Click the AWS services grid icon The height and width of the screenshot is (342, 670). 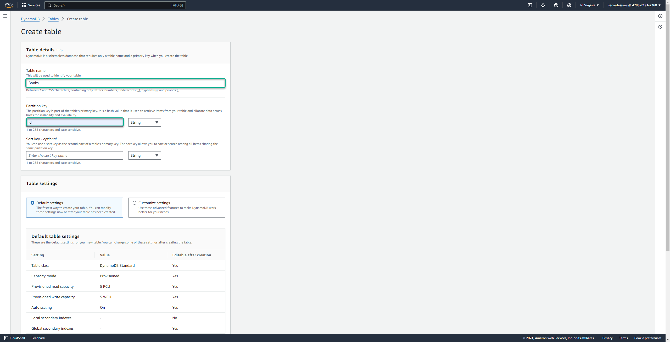point(24,5)
